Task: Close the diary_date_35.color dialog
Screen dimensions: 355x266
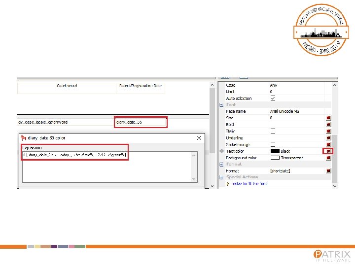Action: (199, 138)
